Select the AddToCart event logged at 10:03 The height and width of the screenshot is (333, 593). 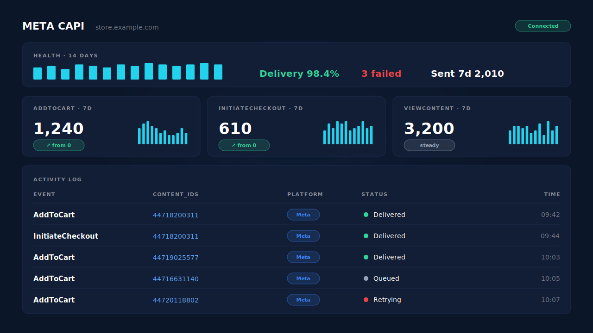[x=54, y=257]
